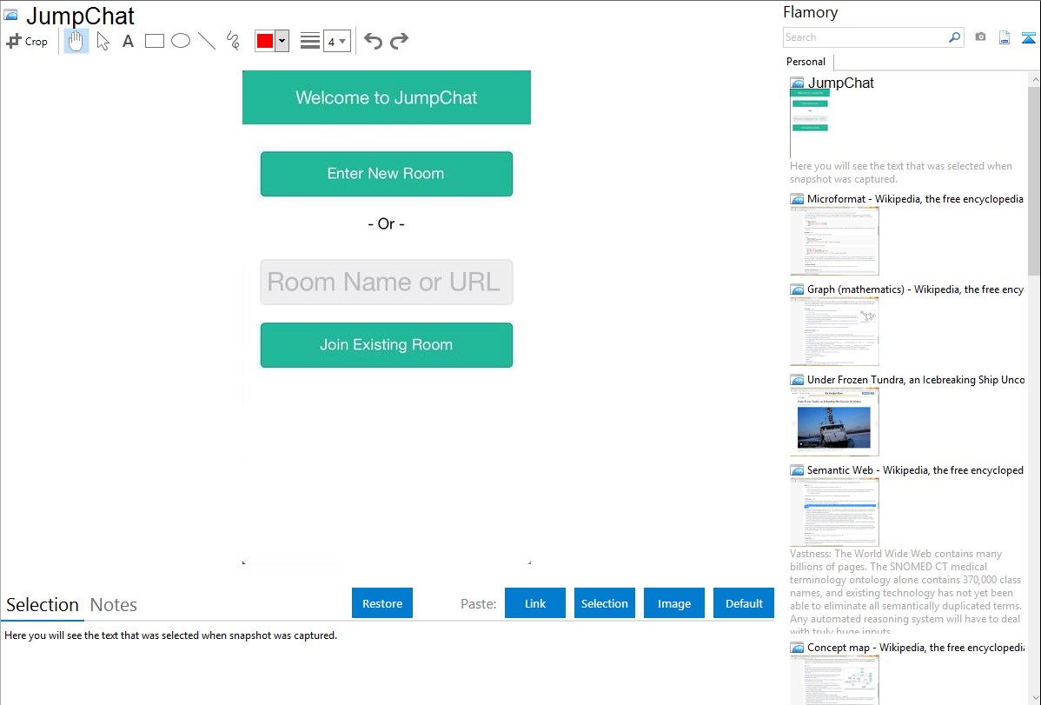Select the sidebar title "JumpChat"
Image resolution: width=1041 pixels, height=705 pixels.
(840, 83)
